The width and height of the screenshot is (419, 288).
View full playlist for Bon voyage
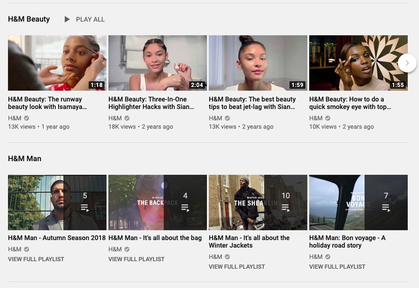tap(337, 267)
